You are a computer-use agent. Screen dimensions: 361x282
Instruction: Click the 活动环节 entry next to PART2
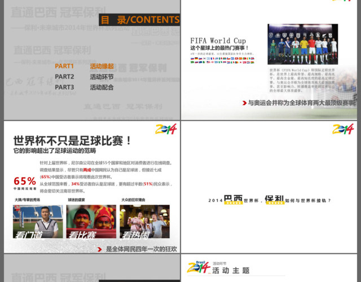click(x=102, y=77)
